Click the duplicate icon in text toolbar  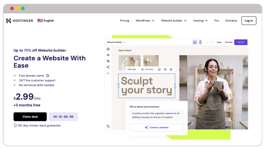point(159,69)
